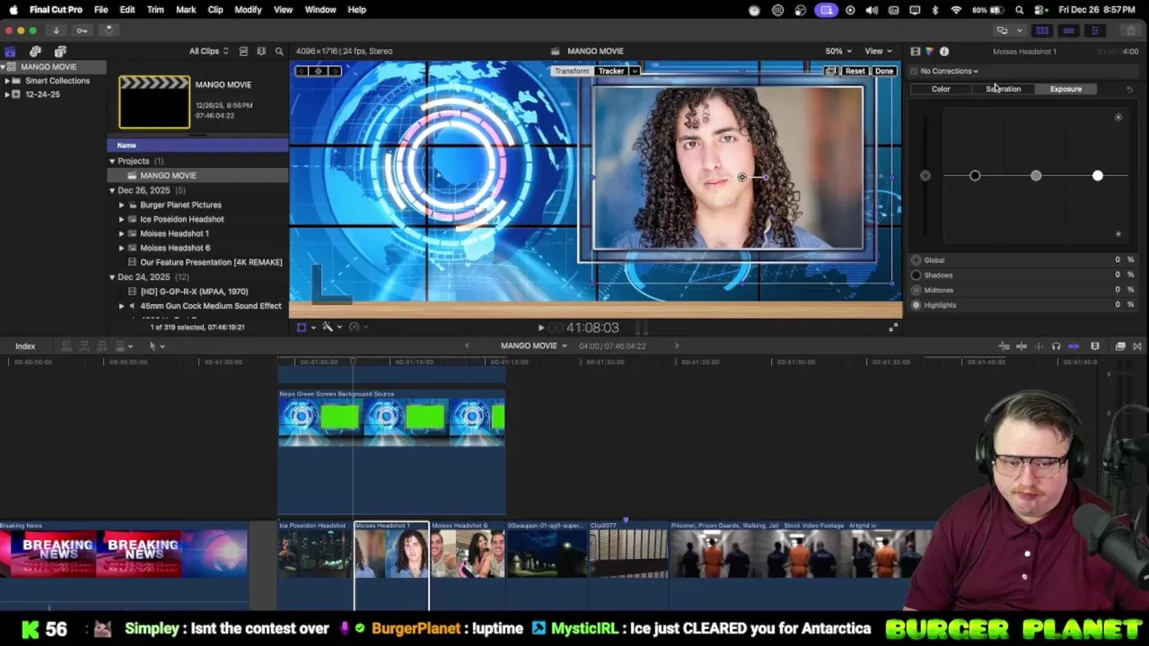Show the Effects browser
This screenshot has width=1149, height=646.
pyautogui.click(x=1120, y=346)
